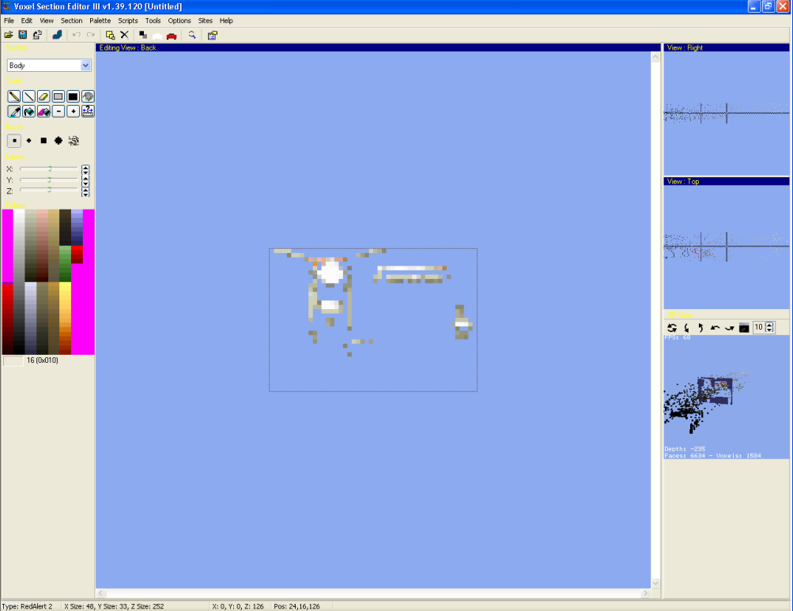Viewport: 793px width, 611px height.
Task: Select the Flood Fill bucket tool
Action: tap(28, 111)
